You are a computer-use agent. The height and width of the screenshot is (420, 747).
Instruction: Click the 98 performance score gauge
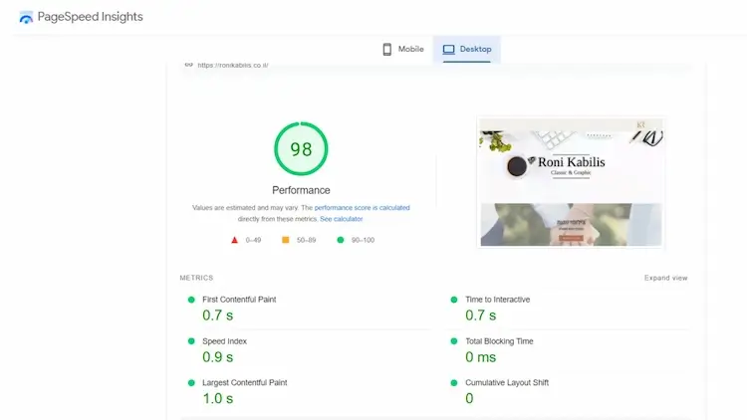[x=301, y=149]
